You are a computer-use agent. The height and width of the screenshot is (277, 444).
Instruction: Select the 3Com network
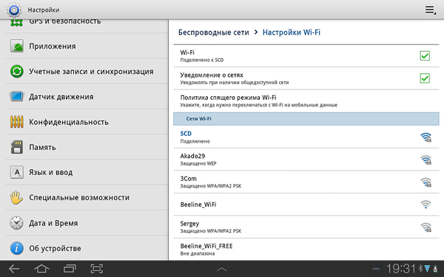(306, 182)
